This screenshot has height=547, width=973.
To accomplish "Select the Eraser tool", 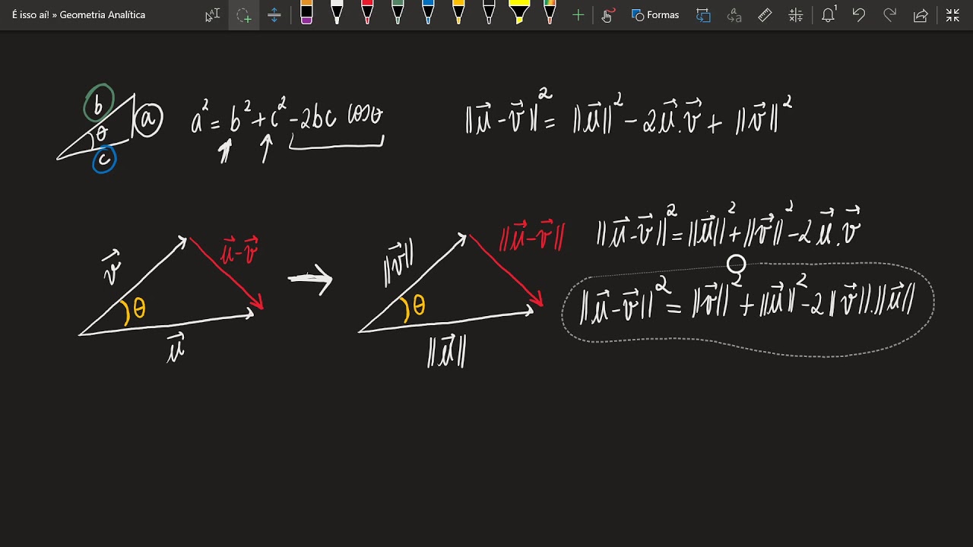I will [x=306, y=14].
